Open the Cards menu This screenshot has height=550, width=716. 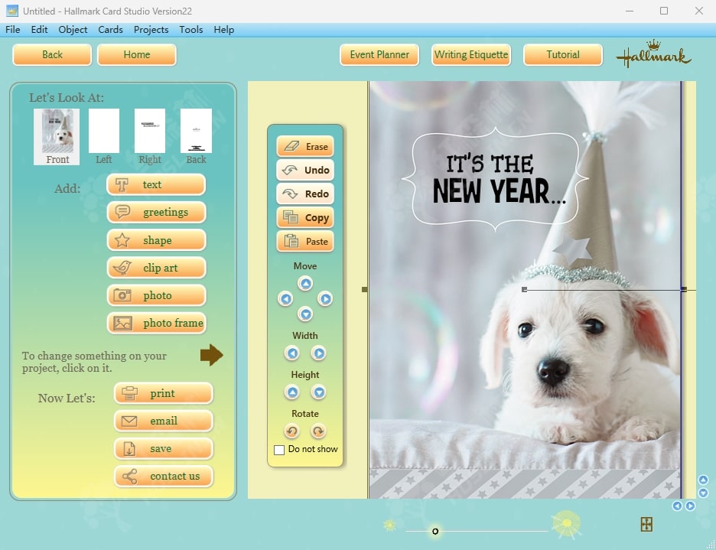pyautogui.click(x=110, y=30)
